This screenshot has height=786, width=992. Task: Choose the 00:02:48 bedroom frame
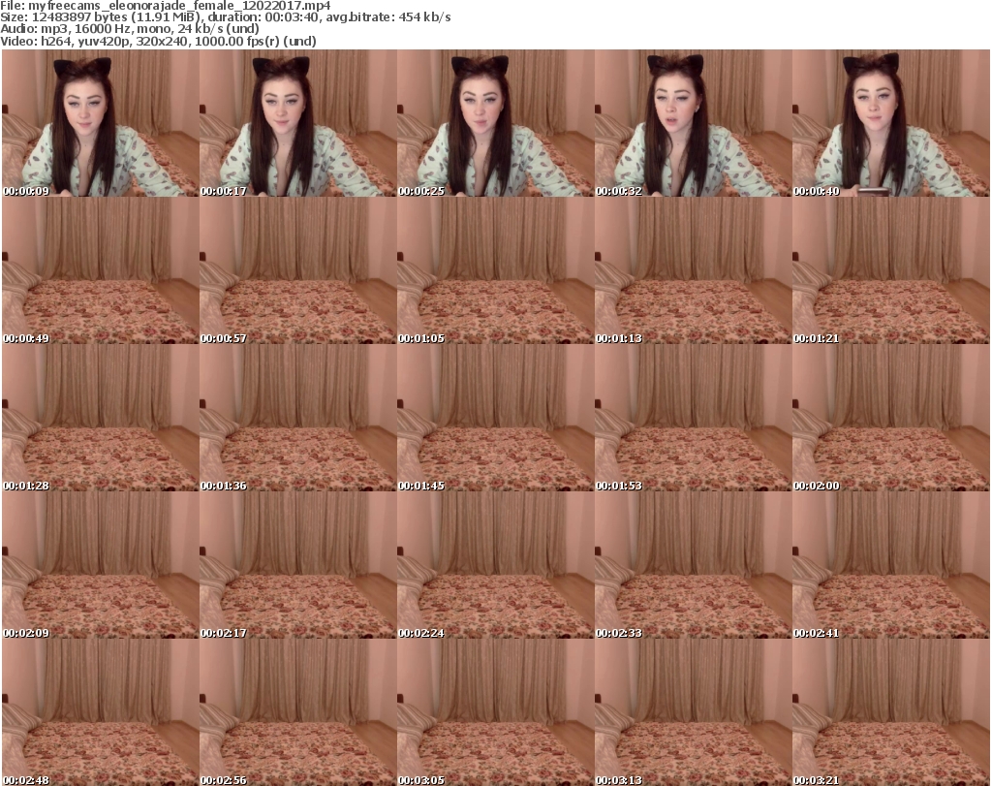pyautogui.click(x=101, y=712)
